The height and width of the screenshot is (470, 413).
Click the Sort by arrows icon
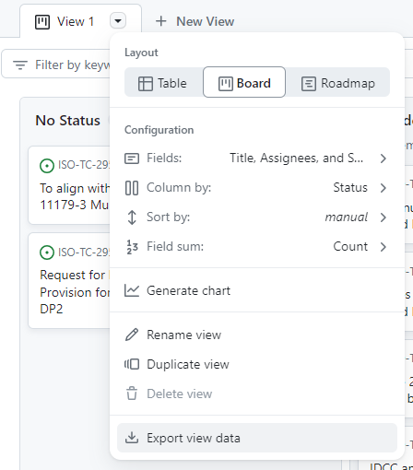click(132, 217)
